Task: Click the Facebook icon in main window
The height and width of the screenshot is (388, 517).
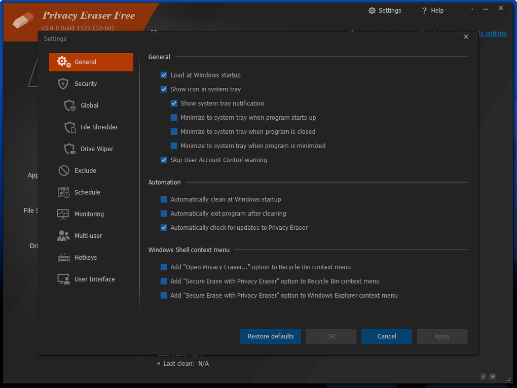Action: tap(483, 376)
